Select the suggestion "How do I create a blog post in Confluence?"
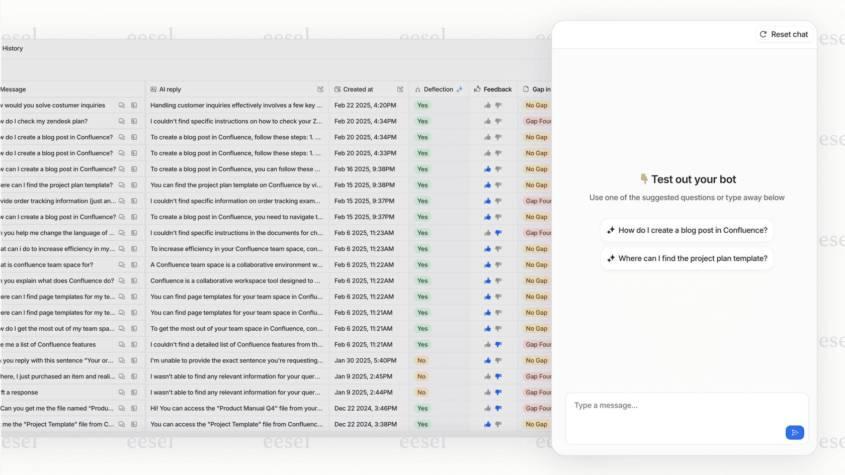 (x=687, y=230)
